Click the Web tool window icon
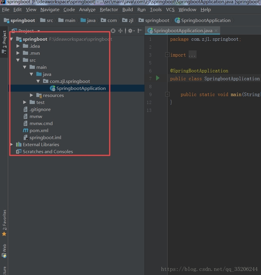This screenshot has width=261, height=275. click(x=4, y=255)
